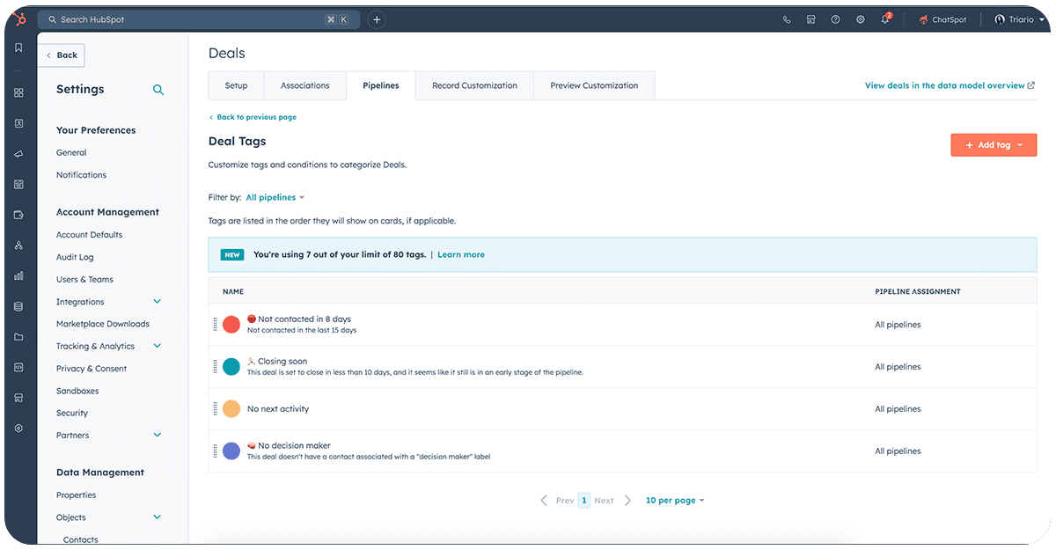Grab the drag handle for Closing soon tag
Image resolution: width=1056 pixels, height=550 pixels.
215,367
